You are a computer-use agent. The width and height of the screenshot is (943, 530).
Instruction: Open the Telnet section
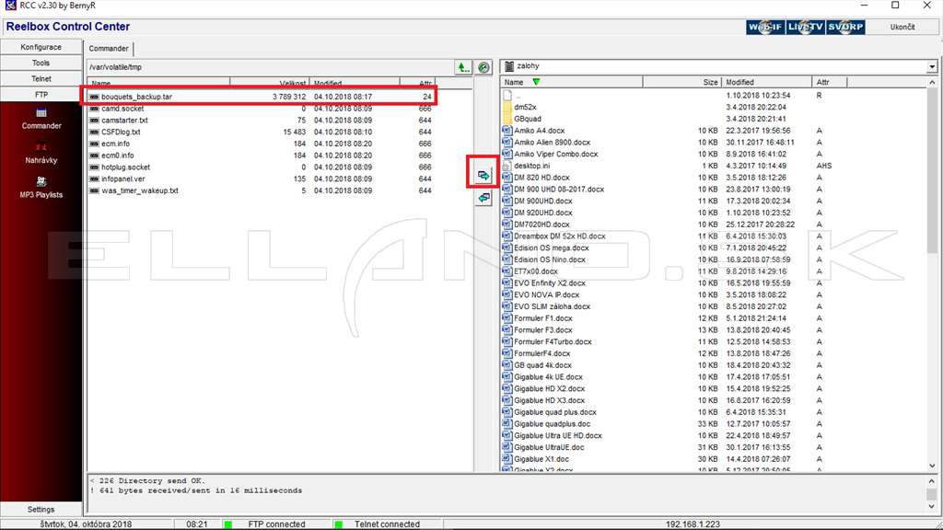tap(41, 79)
